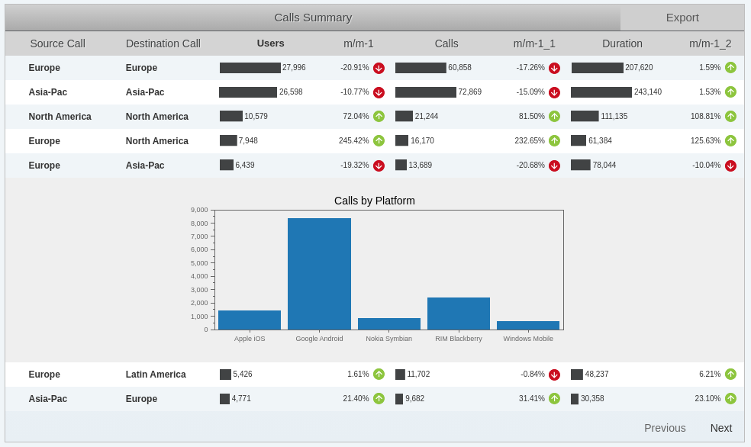Select the Calls Summary tab

(313, 18)
